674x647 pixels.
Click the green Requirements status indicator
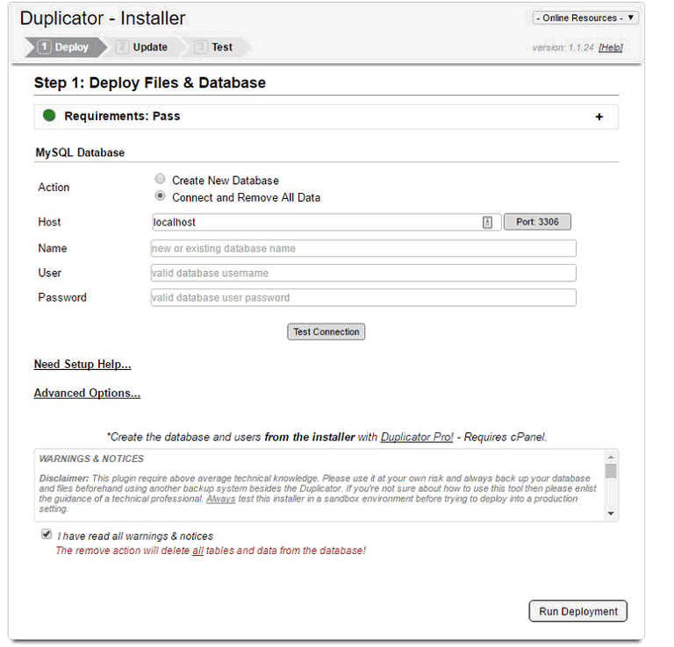pyautogui.click(x=49, y=116)
